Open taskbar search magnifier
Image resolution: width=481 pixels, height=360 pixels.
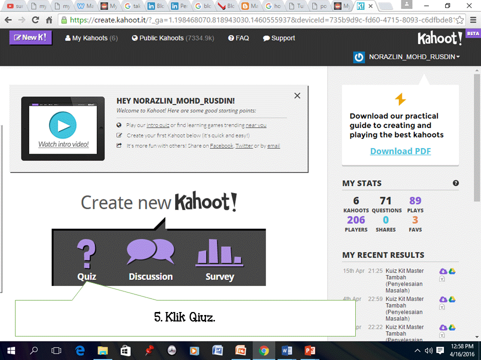coord(34,351)
